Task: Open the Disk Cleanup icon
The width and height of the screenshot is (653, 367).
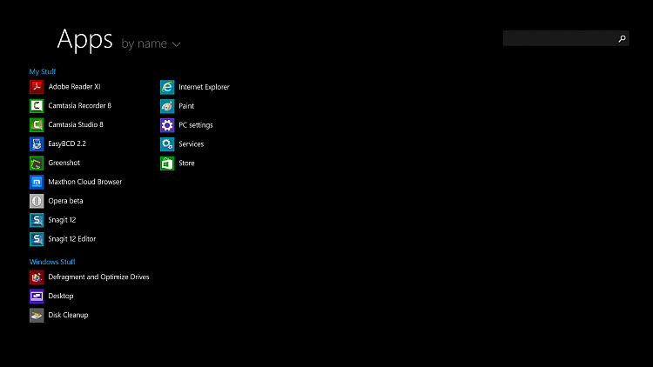Action: click(37, 316)
